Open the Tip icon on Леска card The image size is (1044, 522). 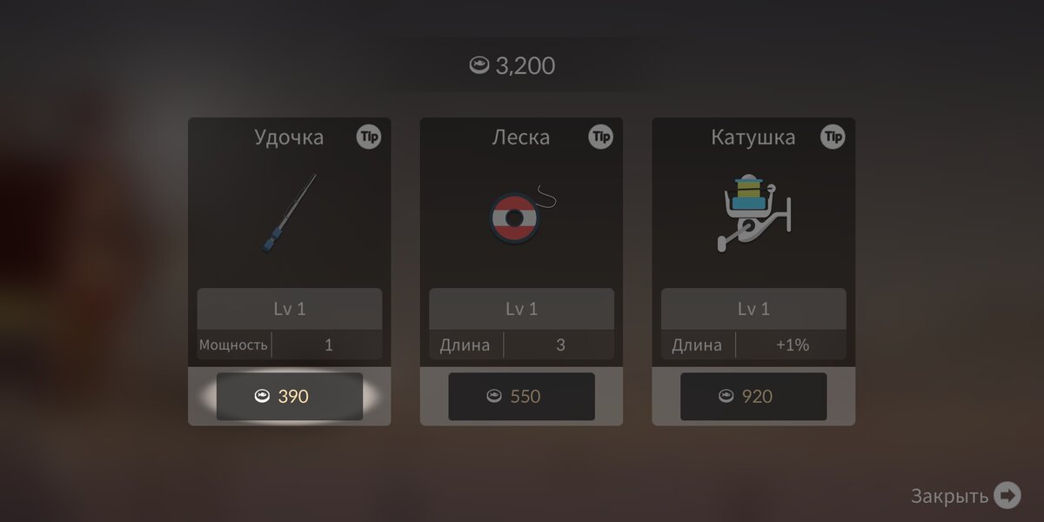pos(600,137)
